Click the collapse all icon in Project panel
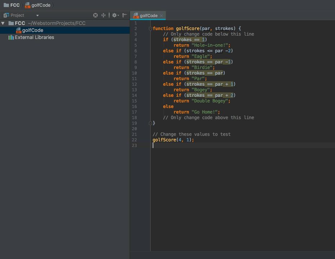This screenshot has width=335, height=259. point(104,15)
